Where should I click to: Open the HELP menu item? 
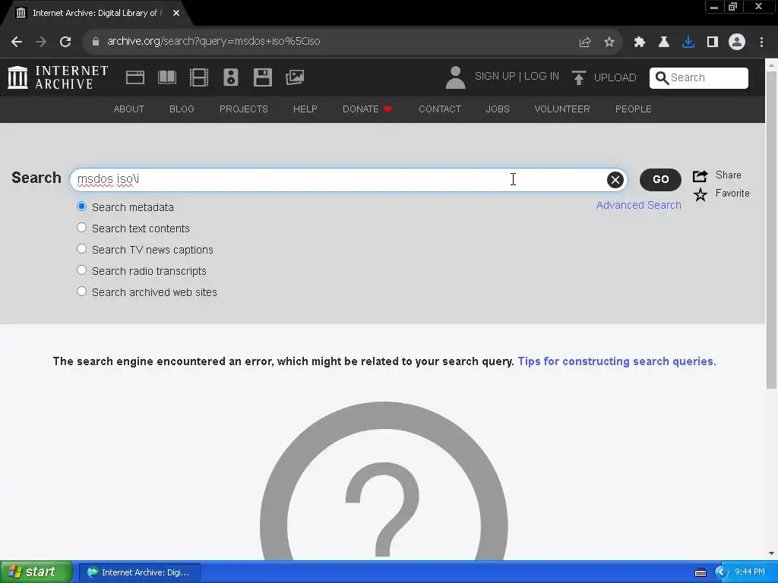[305, 109]
